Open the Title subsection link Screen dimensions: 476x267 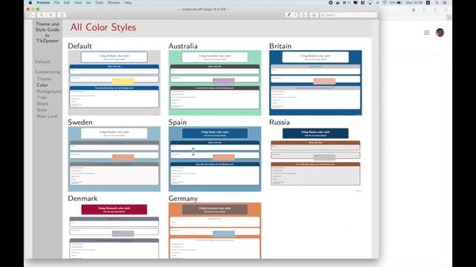pos(42,97)
